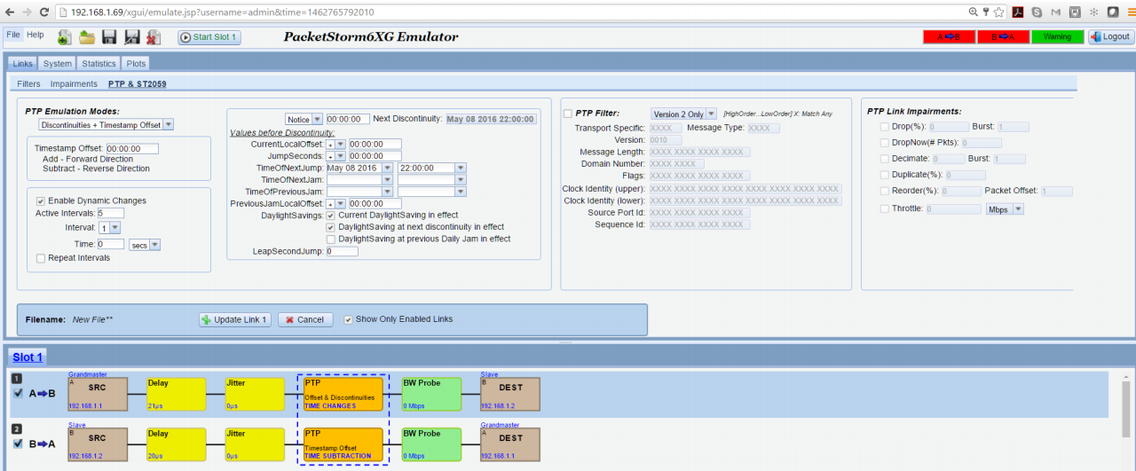The image size is (1136, 471).
Task: Open the Skype extension icon
Action: tap(1037, 12)
